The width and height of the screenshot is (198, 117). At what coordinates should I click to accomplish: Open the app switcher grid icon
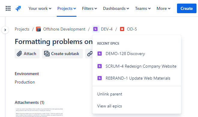pyautogui.click(x=8, y=8)
